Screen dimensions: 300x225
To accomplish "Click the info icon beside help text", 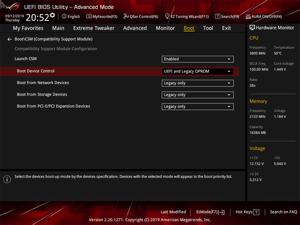I will 7,179.
